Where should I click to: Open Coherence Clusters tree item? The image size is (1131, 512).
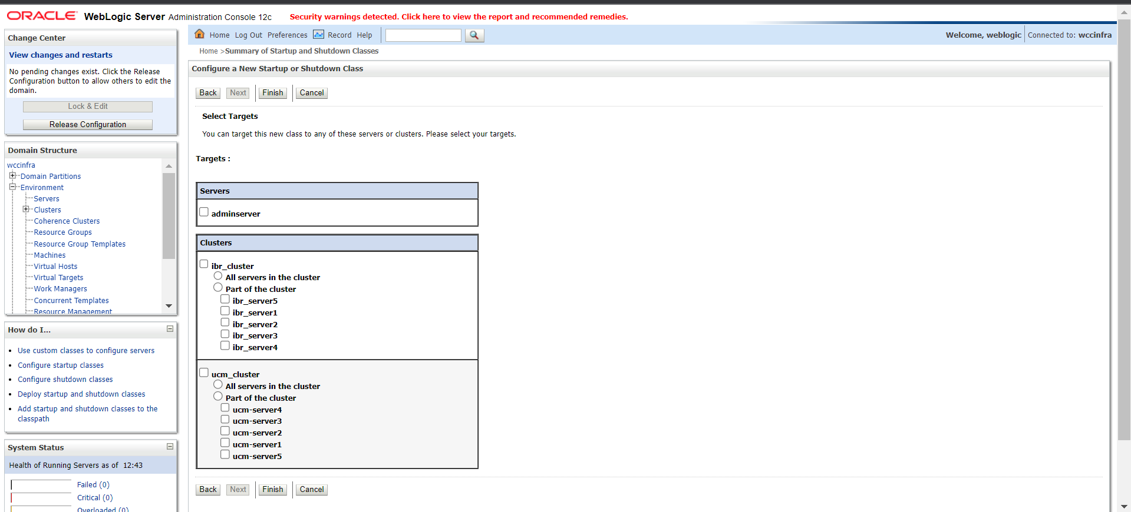click(x=67, y=221)
